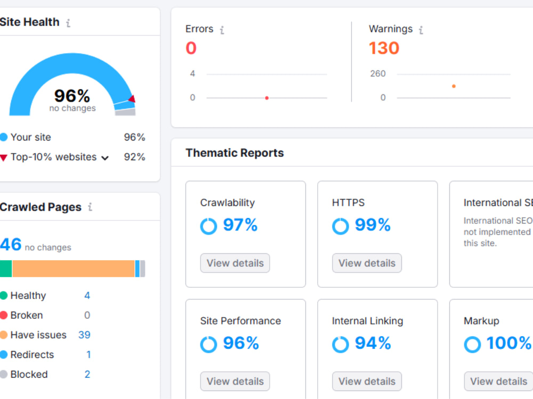Click the Crawlability 97% score
The image size is (533, 399).
240,225
